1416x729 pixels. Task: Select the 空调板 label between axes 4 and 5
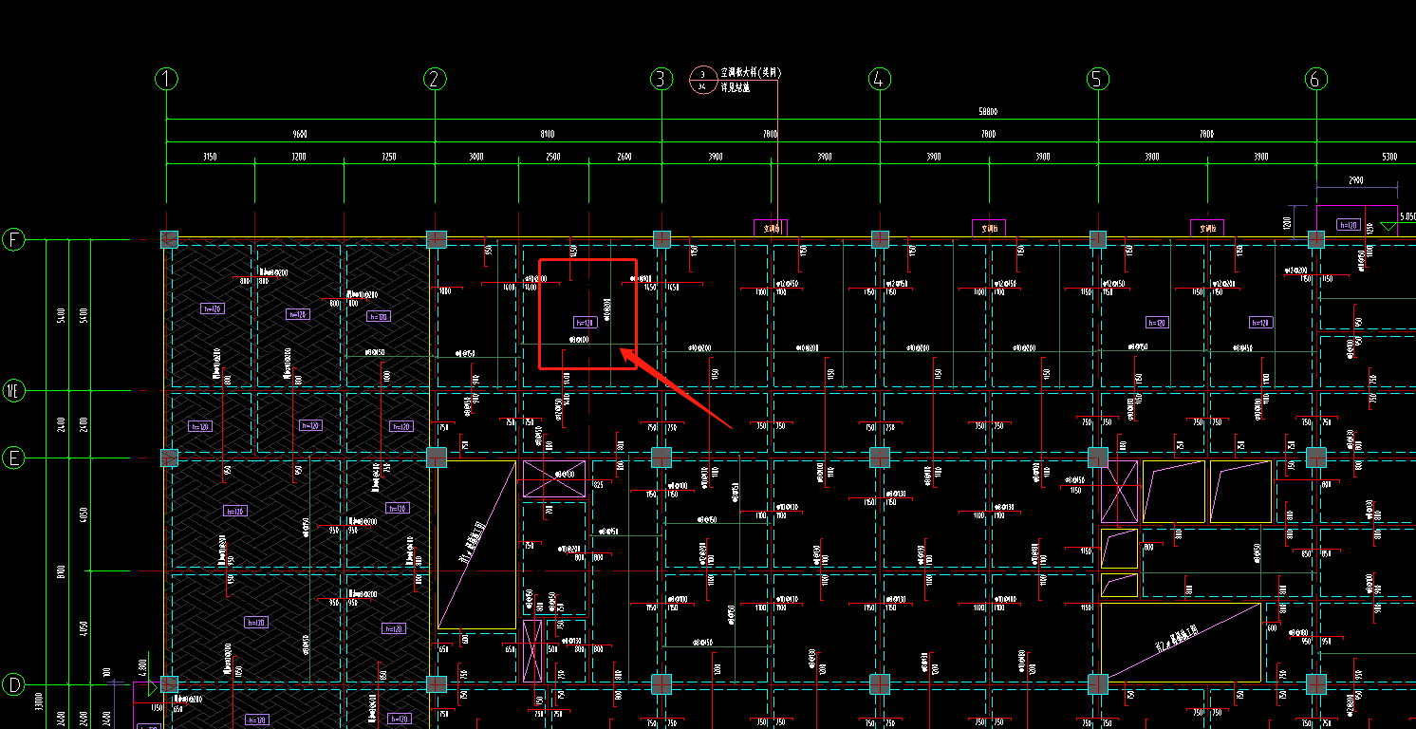[989, 228]
